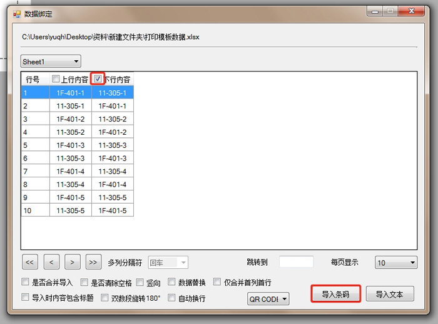Click the 导入文本 button
The height and width of the screenshot is (324, 438).
point(390,294)
